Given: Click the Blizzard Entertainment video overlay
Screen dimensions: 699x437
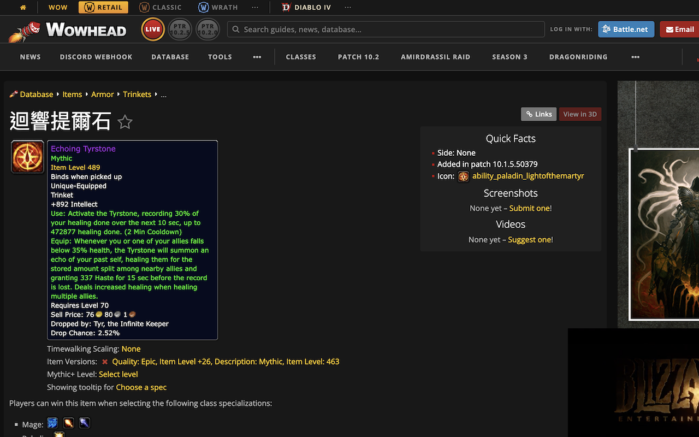Looking at the screenshot, I should [633, 382].
